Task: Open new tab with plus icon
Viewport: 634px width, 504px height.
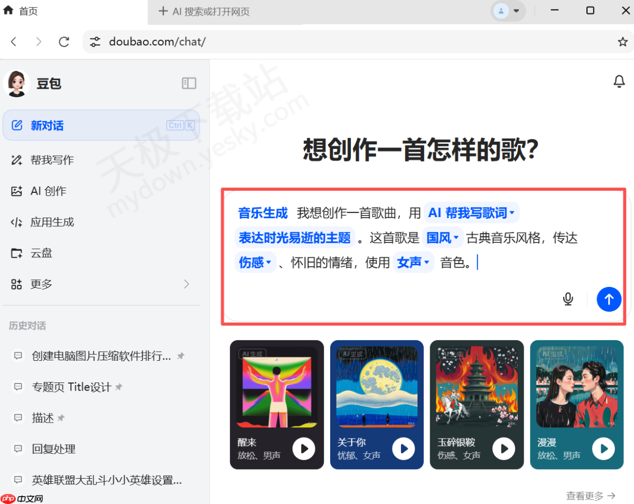Action: (163, 11)
